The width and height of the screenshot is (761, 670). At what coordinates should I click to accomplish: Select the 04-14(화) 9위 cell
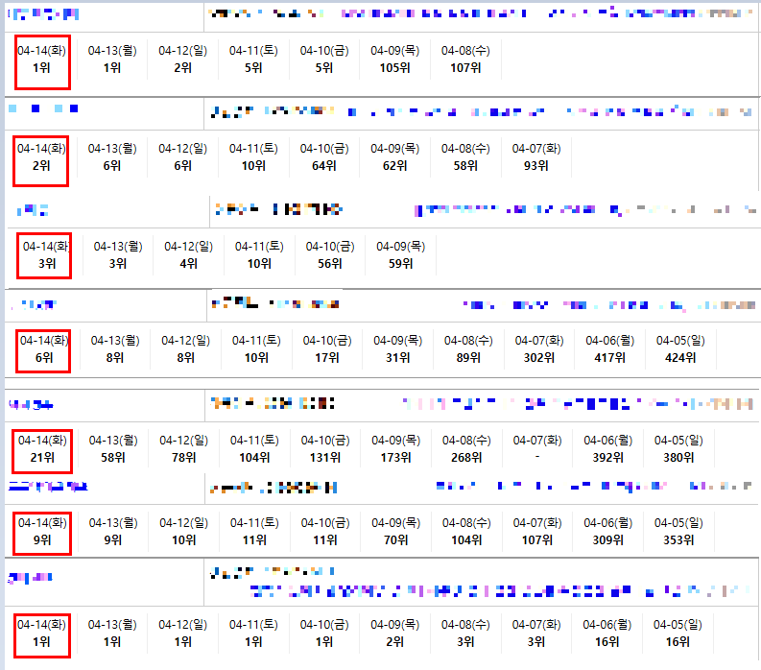point(42,532)
